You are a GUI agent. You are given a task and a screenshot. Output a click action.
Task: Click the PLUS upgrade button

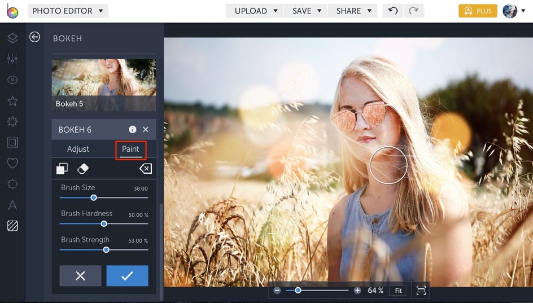coord(478,11)
